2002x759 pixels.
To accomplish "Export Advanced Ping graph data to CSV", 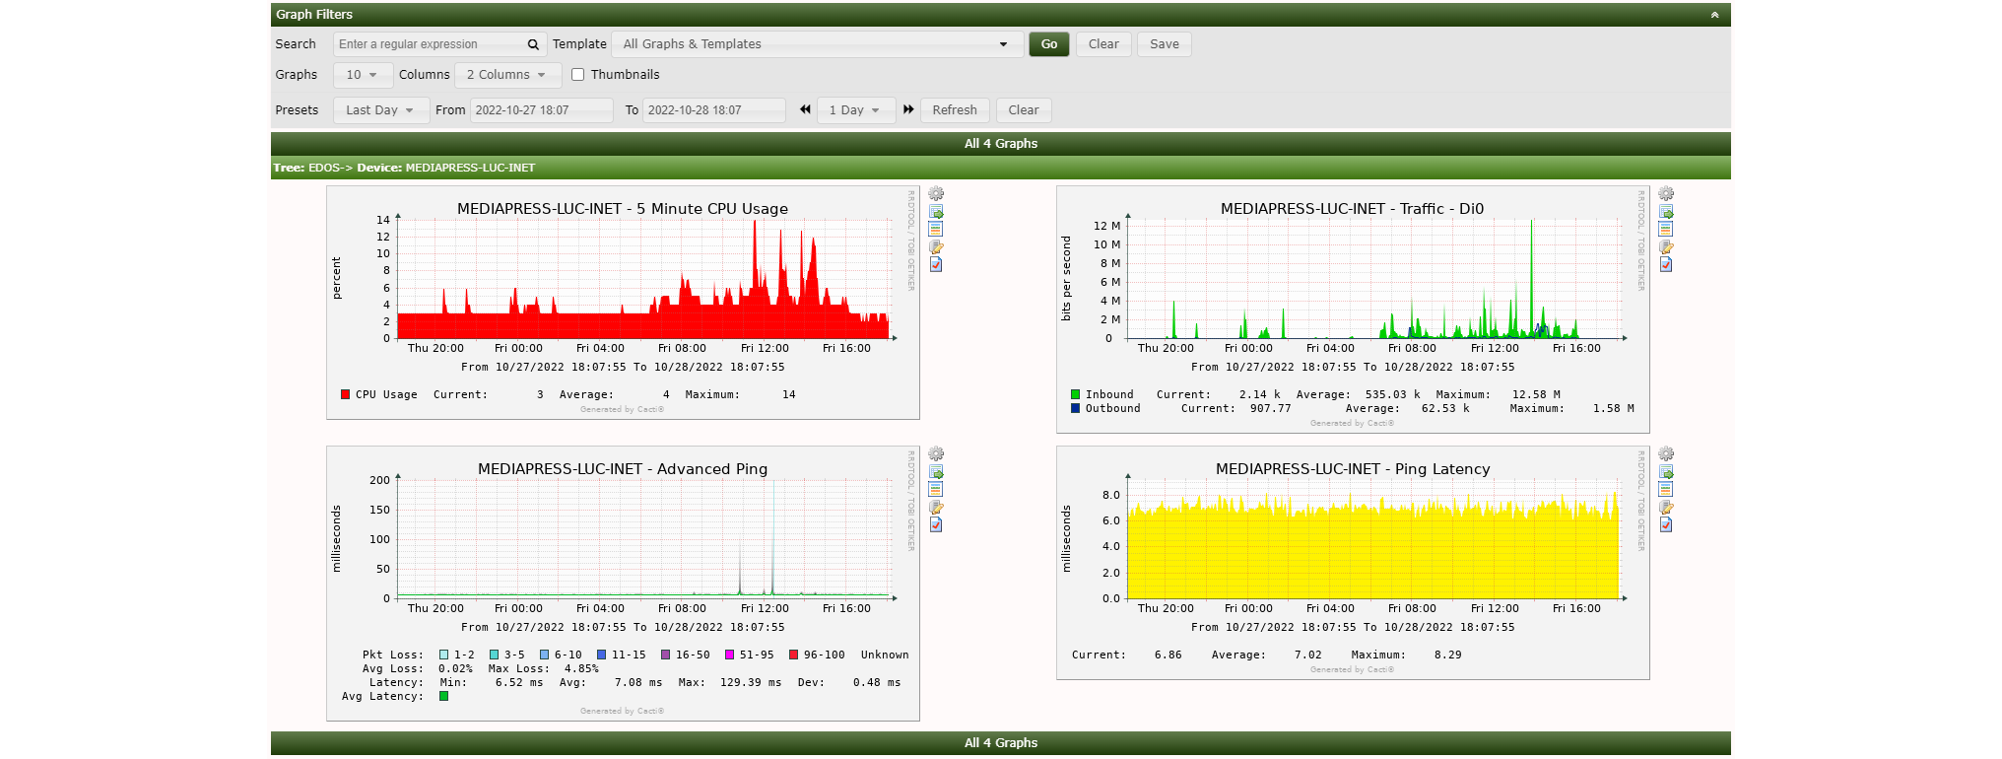I will coord(936,472).
